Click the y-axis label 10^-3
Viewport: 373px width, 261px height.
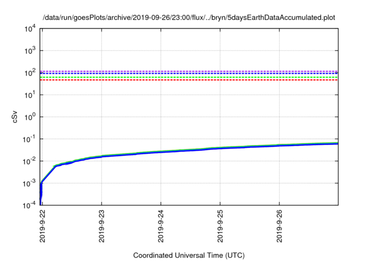click(30, 184)
